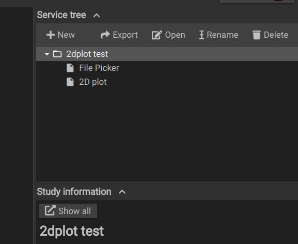Viewport: 298px width, 244px height.
Task: Click the Delete trash can icon
Action: (257, 35)
